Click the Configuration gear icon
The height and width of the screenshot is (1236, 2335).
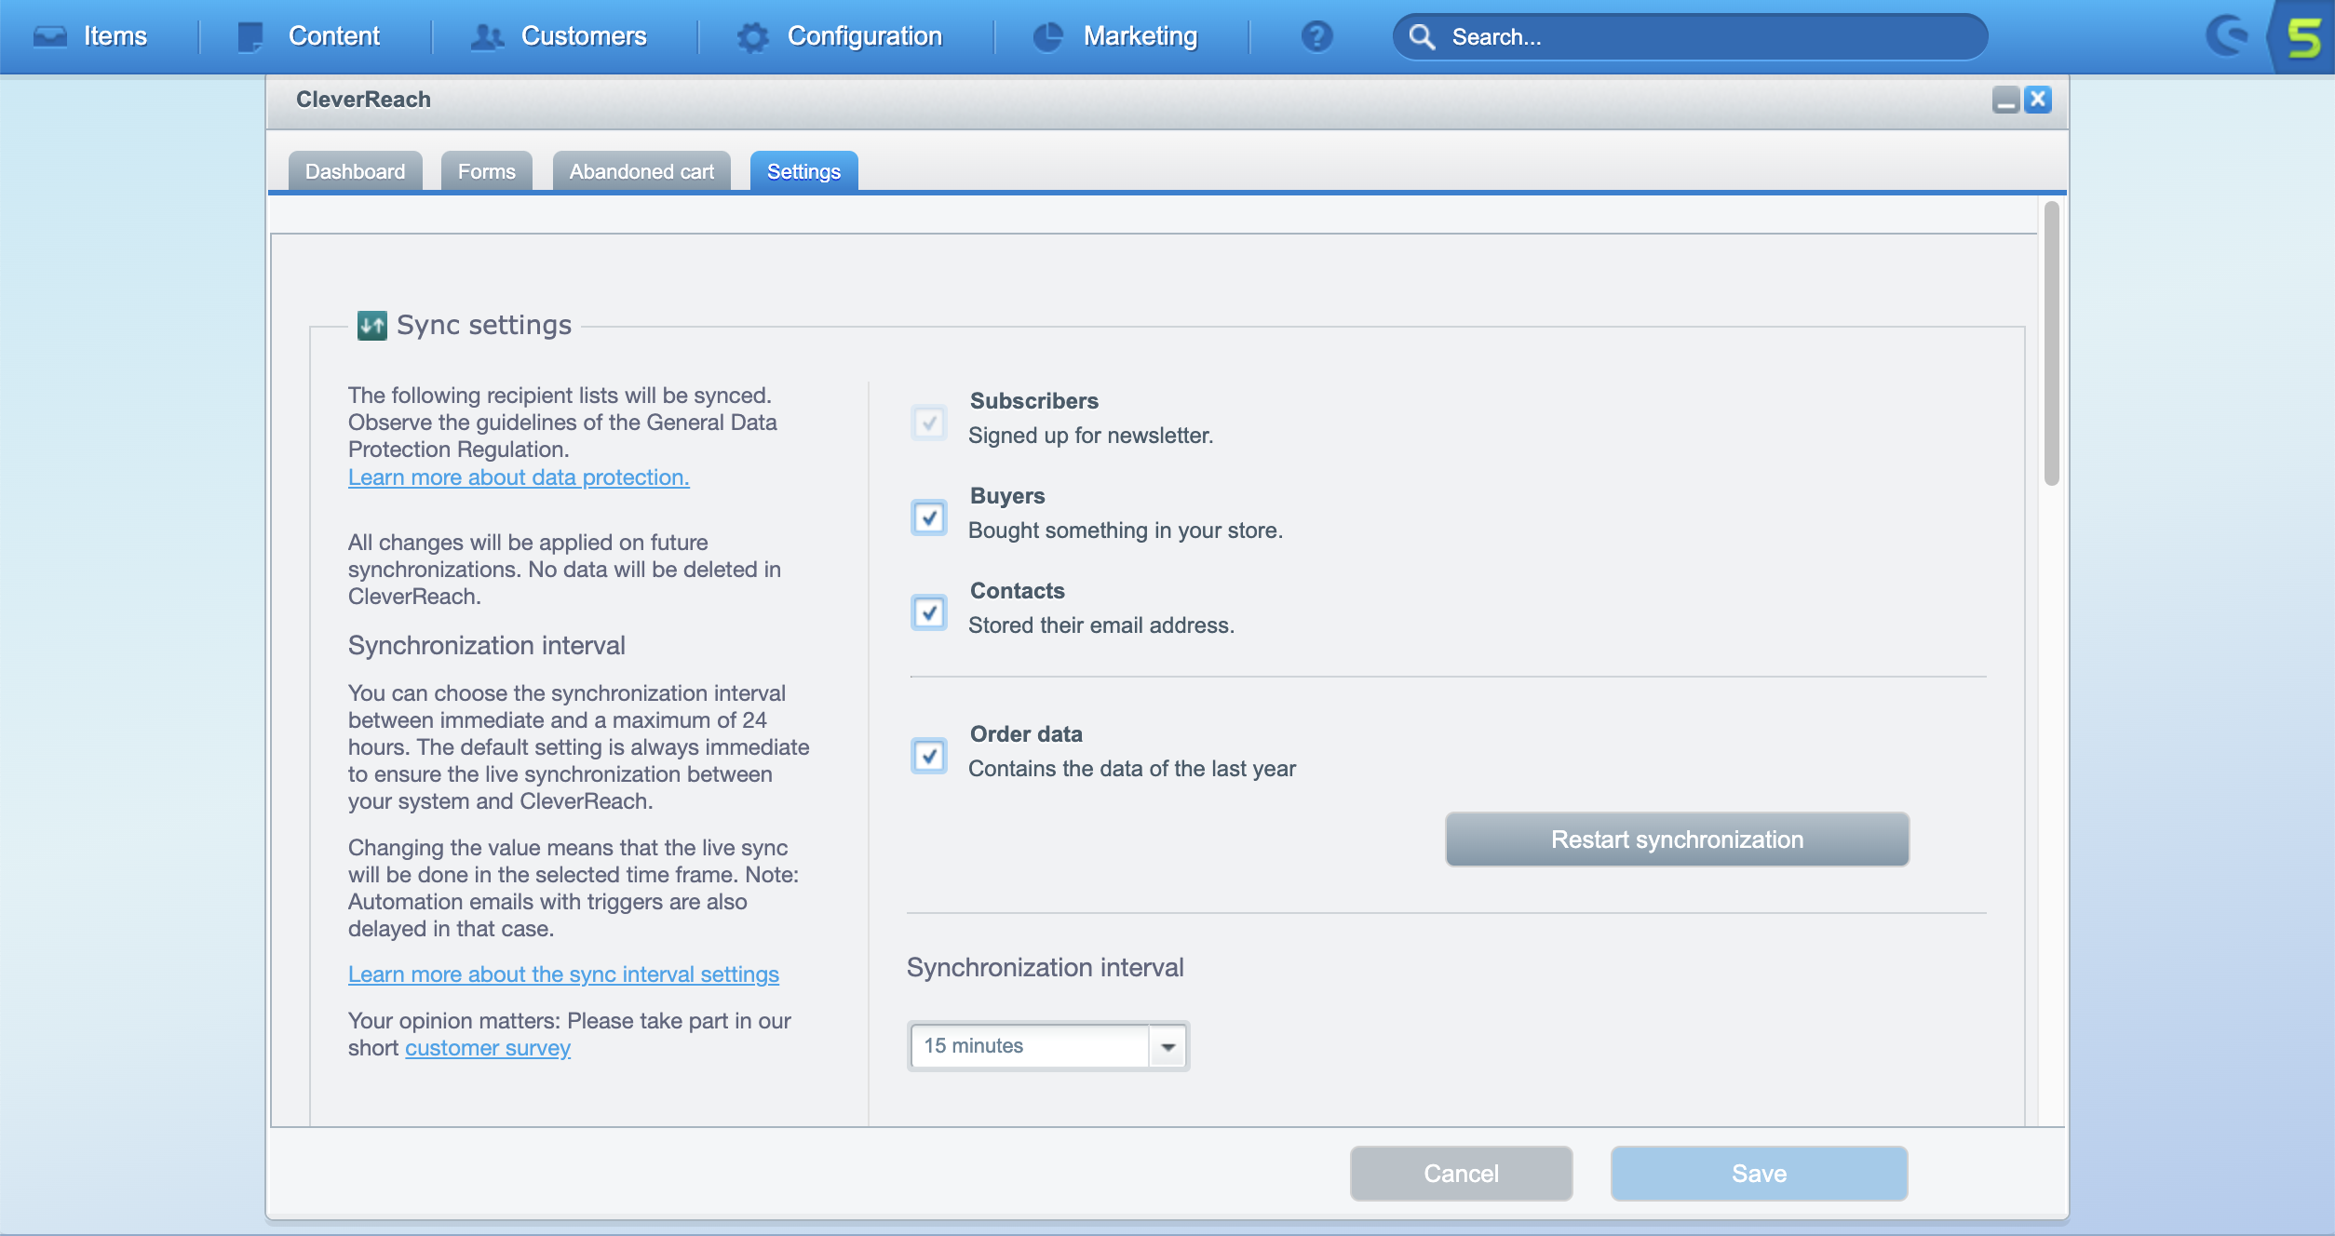(x=753, y=37)
